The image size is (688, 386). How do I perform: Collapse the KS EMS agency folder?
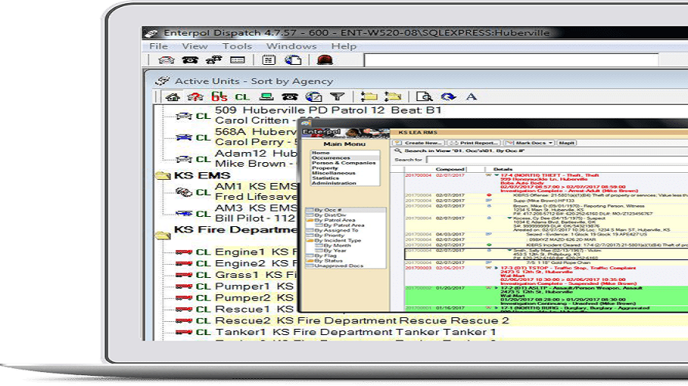[x=163, y=176]
